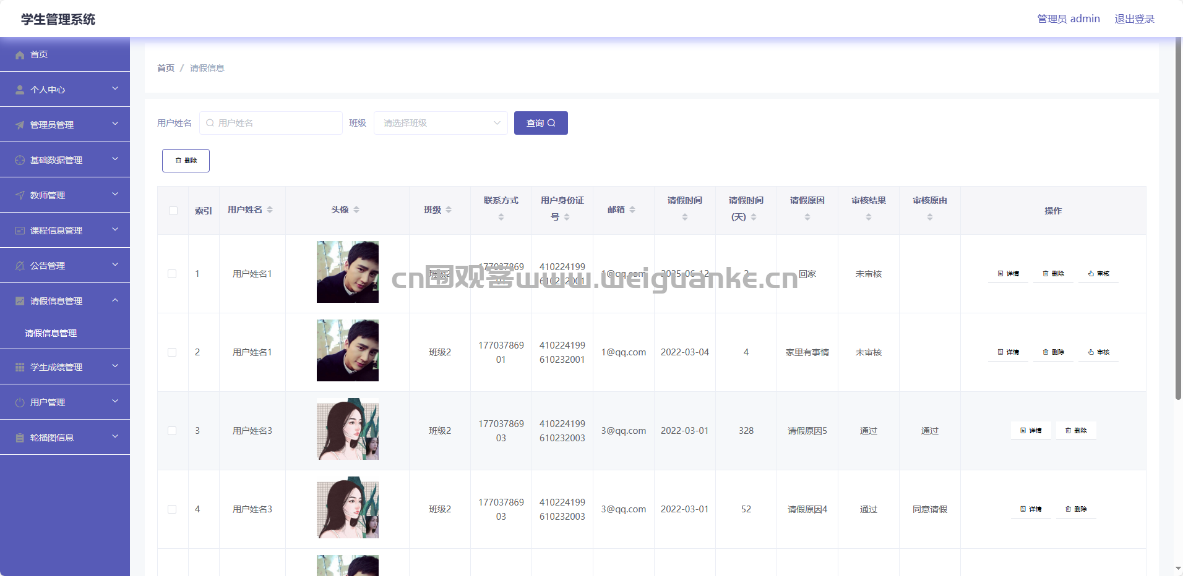
Task: Focus the 用户姓名 search input field
Action: tap(271, 123)
